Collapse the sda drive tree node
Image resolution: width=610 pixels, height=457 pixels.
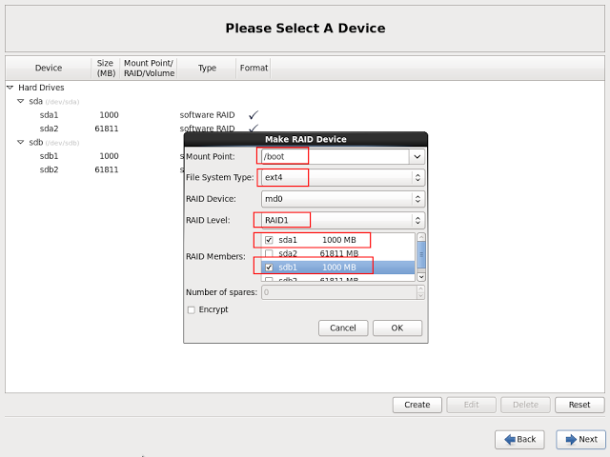click(21, 101)
